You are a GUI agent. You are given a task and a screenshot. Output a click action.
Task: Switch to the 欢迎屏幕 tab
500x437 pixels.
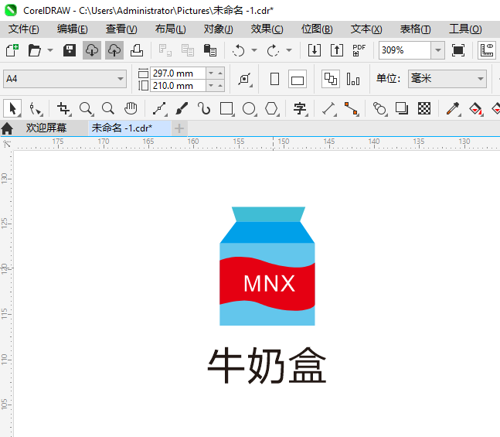pyautogui.click(x=46, y=128)
